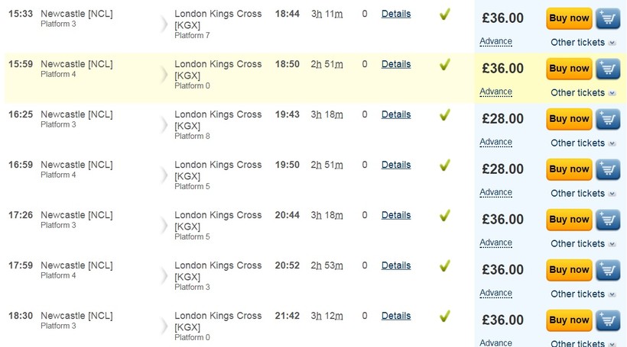Image resolution: width=627 pixels, height=347 pixels.
Task: Click Advance link under 16:59 fare
Action: 495,192
